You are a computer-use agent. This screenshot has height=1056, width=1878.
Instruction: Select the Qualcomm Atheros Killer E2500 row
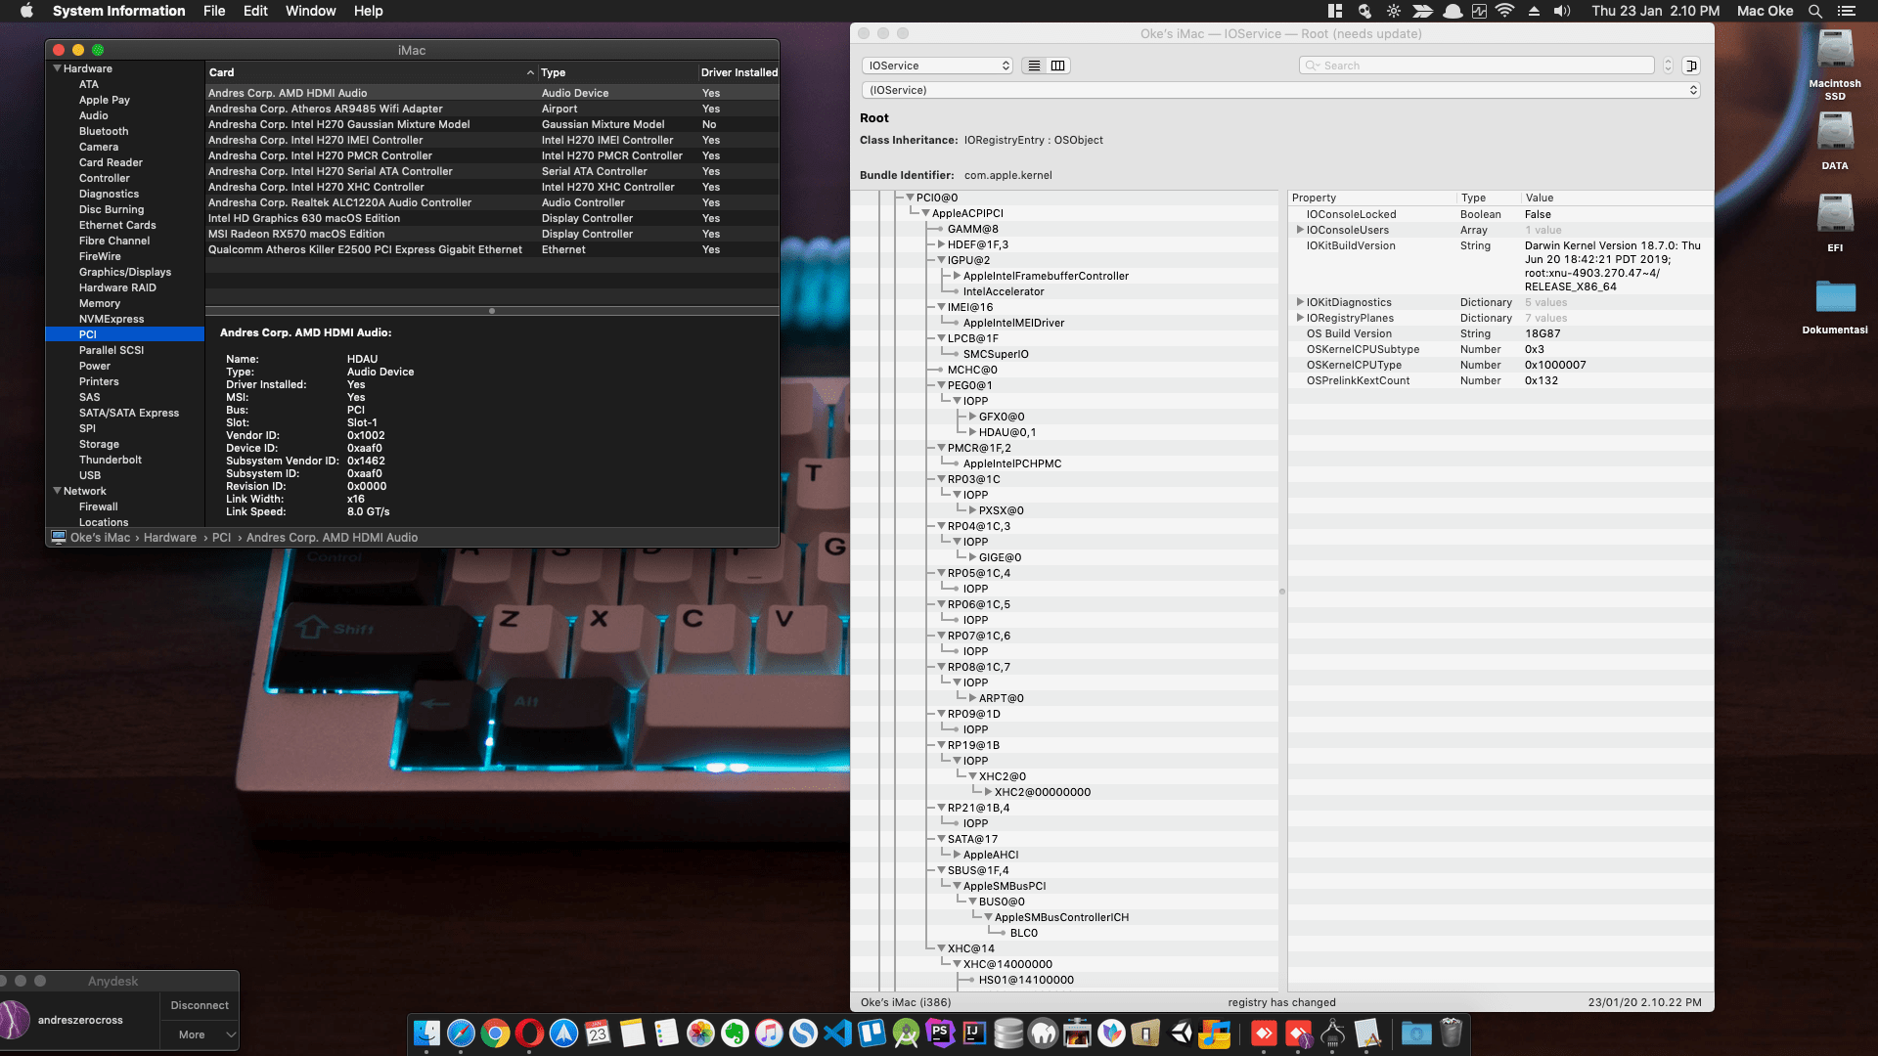[x=492, y=249]
